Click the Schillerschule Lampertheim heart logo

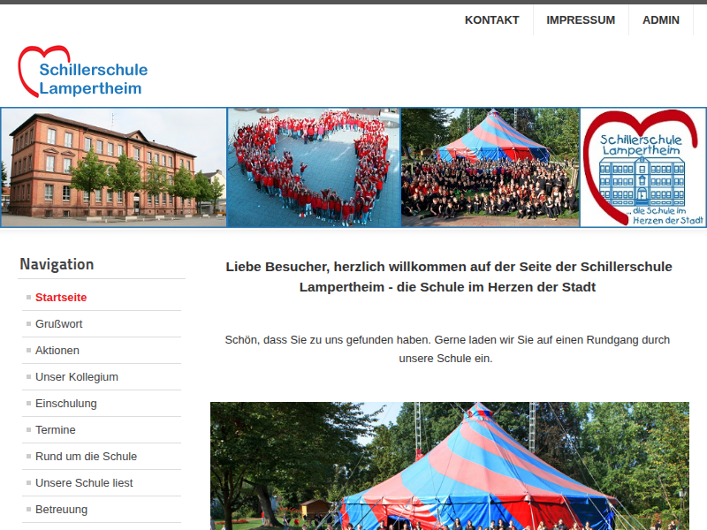pyautogui.click(x=82, y=72)
